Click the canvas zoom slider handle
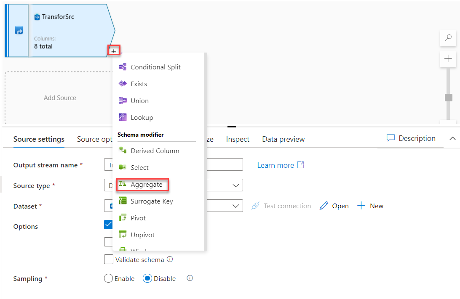The width and height of the screenshot is (460, 299). tap(449, 98)
